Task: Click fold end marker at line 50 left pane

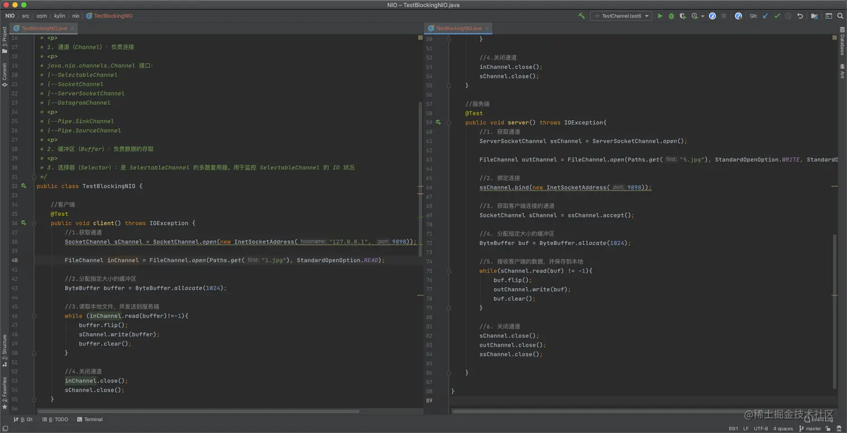Action: coord(34,353)
